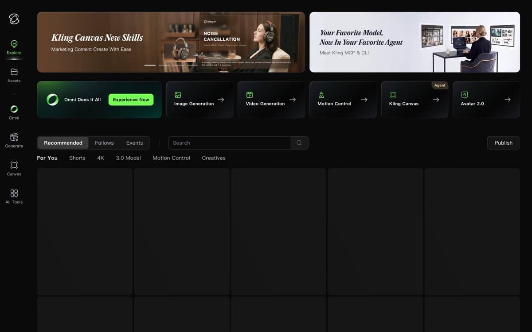Screen dimensions: 532x332
Task: Select the second banner carousel indicator
Action: click(164, 65)
